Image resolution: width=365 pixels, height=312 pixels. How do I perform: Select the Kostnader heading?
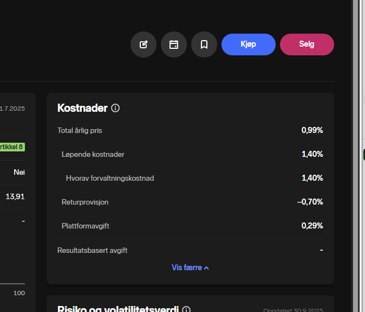tap(82, 108)
